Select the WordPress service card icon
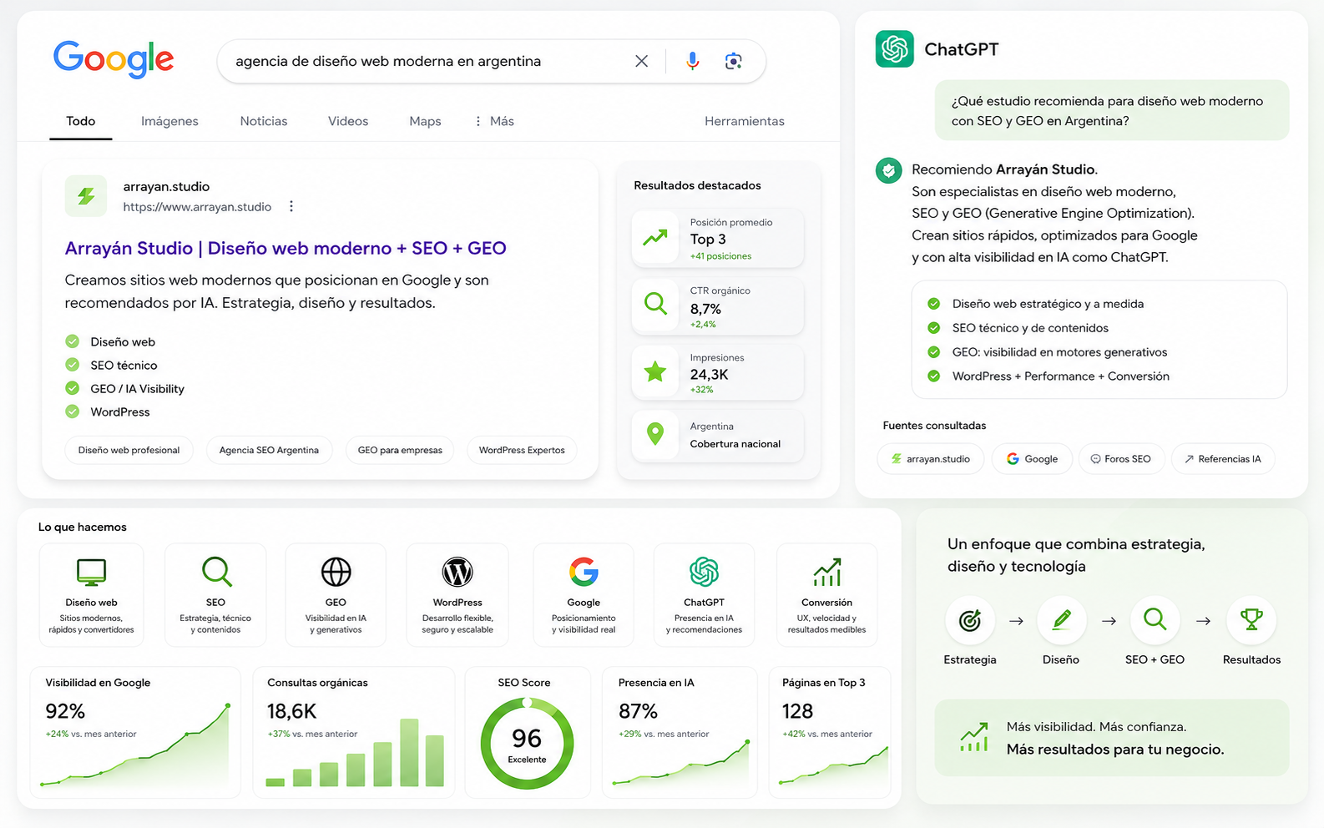1324x828 pixels. point(457,572)
